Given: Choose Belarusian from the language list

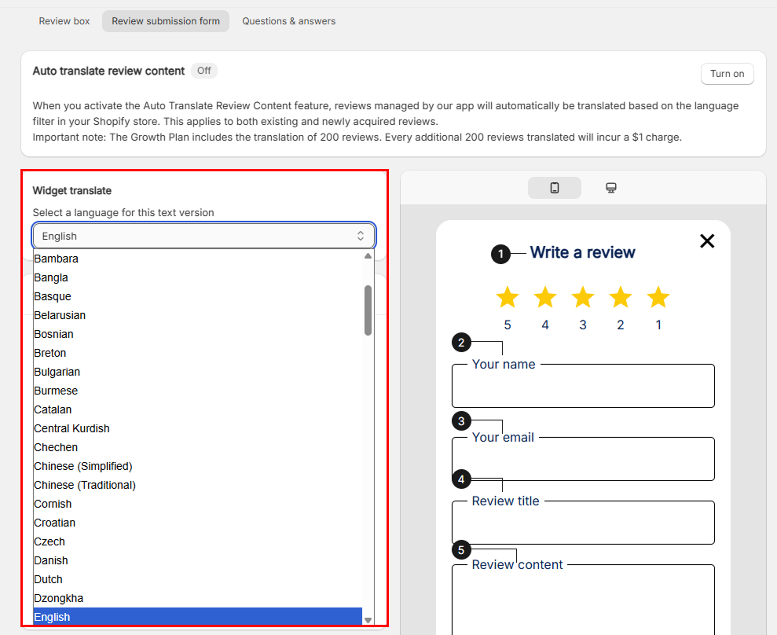Looking at the screenshot, I should tap(198, 315).
